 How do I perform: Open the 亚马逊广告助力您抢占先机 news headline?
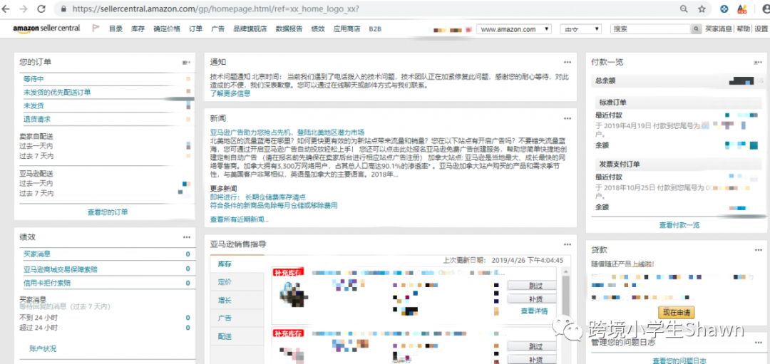coord(287,132)
